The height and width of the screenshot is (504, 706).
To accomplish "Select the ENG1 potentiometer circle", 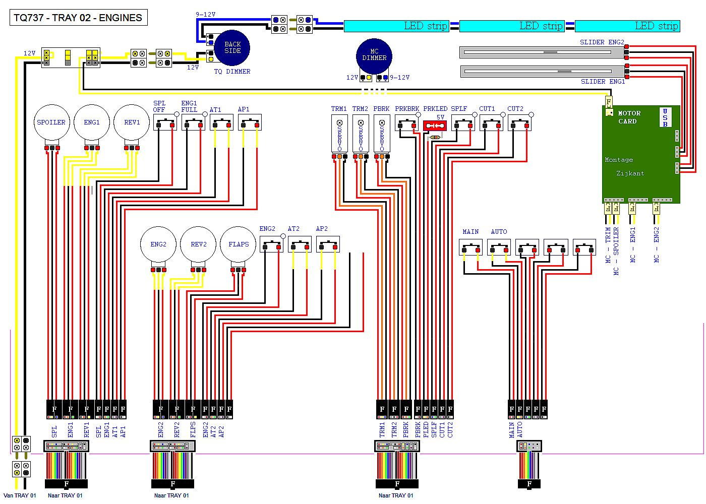I will click(x=92, y=122).
